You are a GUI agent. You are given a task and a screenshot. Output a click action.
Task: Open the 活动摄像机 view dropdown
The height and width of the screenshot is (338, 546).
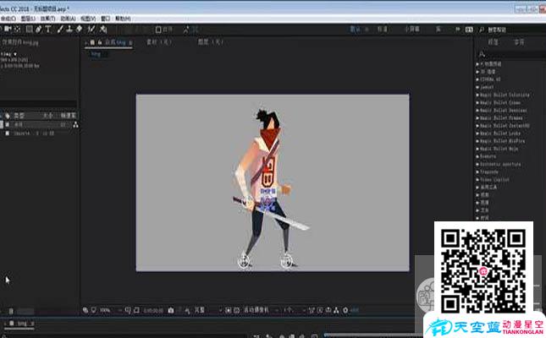pos(262,310)
